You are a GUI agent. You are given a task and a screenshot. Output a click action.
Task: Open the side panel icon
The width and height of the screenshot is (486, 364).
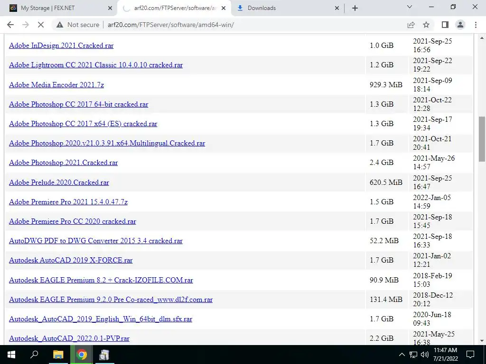(445, 25)
